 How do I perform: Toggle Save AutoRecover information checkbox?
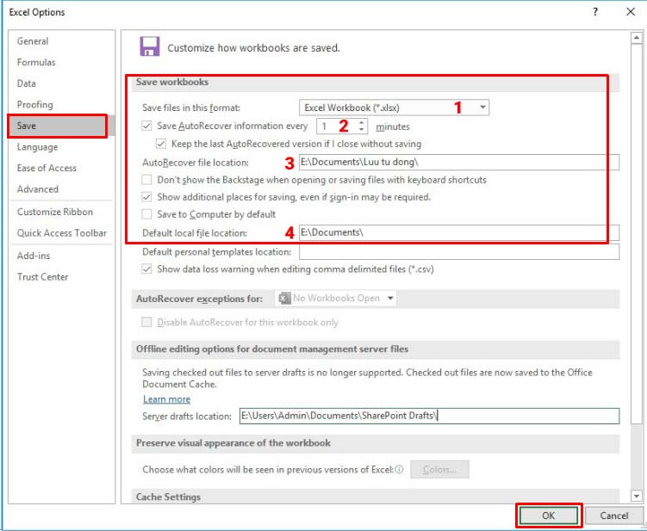[x=146, y=126]
